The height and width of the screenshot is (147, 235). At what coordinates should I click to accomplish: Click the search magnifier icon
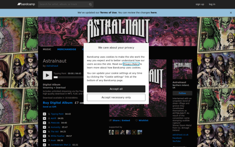tap(90, 4)
